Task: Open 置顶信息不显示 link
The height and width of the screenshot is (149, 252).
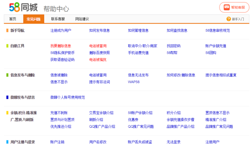Action: point(217,113)
